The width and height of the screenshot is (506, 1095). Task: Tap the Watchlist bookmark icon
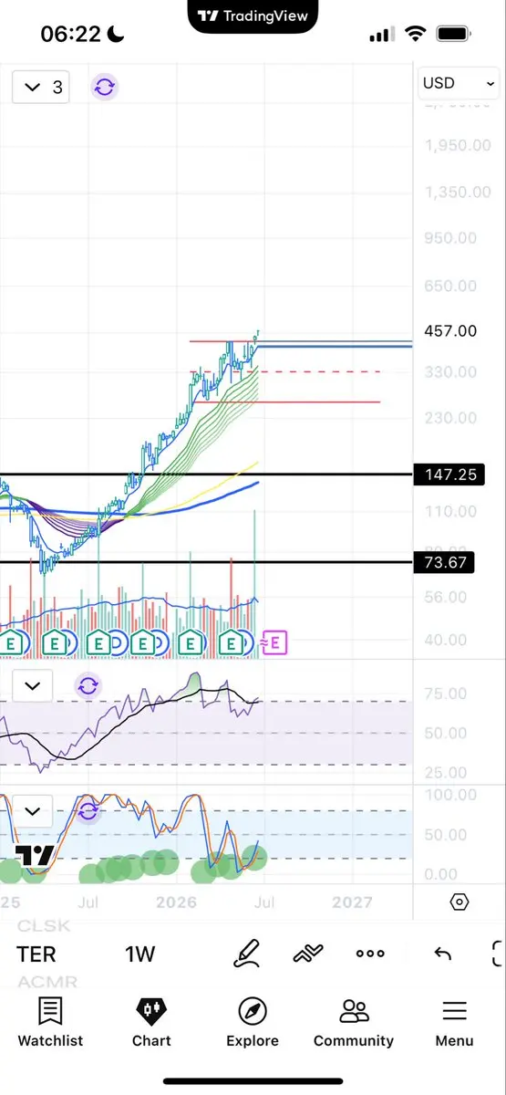(50, 1010)
